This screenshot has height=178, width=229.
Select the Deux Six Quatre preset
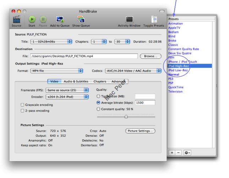pyautogui.click(x=180, y=53)
